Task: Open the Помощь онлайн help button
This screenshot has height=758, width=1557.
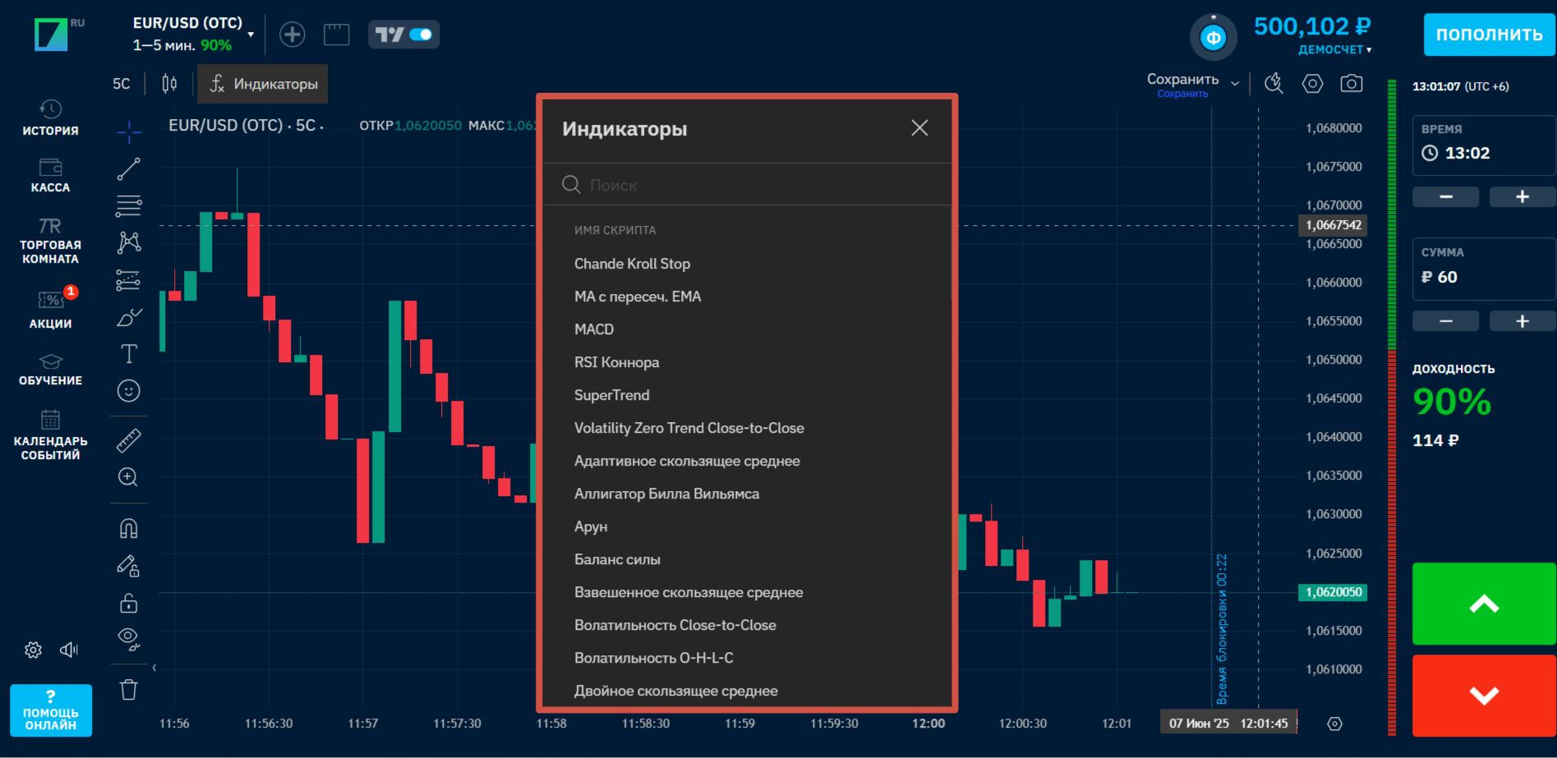Action: click(51, 710)
